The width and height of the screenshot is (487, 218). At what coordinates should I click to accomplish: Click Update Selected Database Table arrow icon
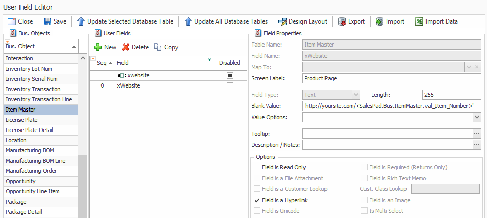pyautogui.click(x=81, y=21)
